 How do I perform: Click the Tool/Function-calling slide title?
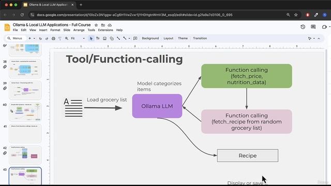(124, 59)
